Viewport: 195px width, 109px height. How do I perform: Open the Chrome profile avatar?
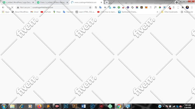pyautogui.click(x=187, y=7)
